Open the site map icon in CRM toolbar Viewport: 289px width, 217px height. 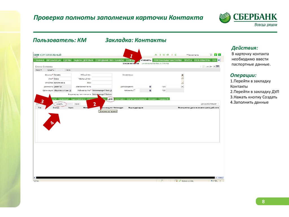[156, 55]
